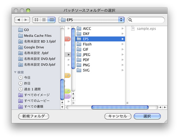
Task: Click the sidebar scroll down arrow
Action: pos(62,107)
